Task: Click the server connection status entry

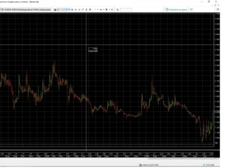Action: [x=149, y=165]
